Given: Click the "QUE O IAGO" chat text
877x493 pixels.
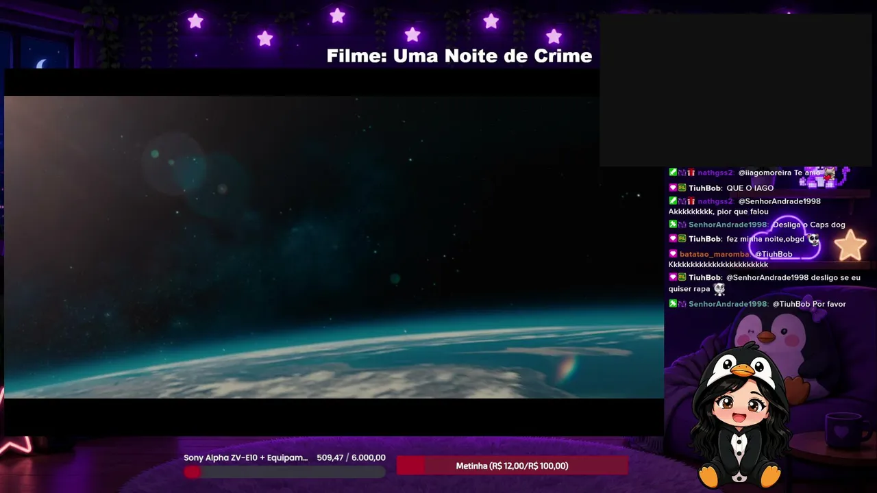Looking at the screenshot, I should tap(750, 188).
